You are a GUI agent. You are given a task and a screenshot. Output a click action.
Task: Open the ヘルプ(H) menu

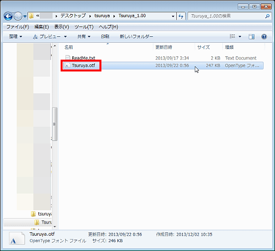click(x=109, y=27)
